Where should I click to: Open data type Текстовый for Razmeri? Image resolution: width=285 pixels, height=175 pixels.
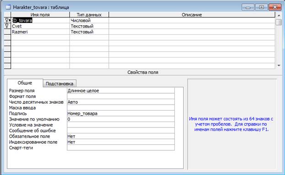pos(89,32)
